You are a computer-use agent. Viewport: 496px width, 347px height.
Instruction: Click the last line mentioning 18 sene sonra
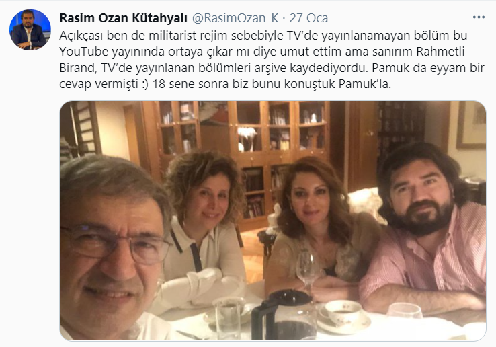[x=225, y=84]
